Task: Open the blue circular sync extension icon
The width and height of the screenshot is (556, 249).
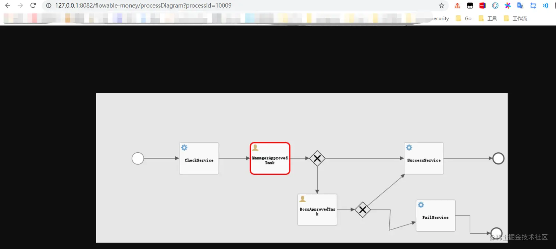Action: tap(495, 6)
